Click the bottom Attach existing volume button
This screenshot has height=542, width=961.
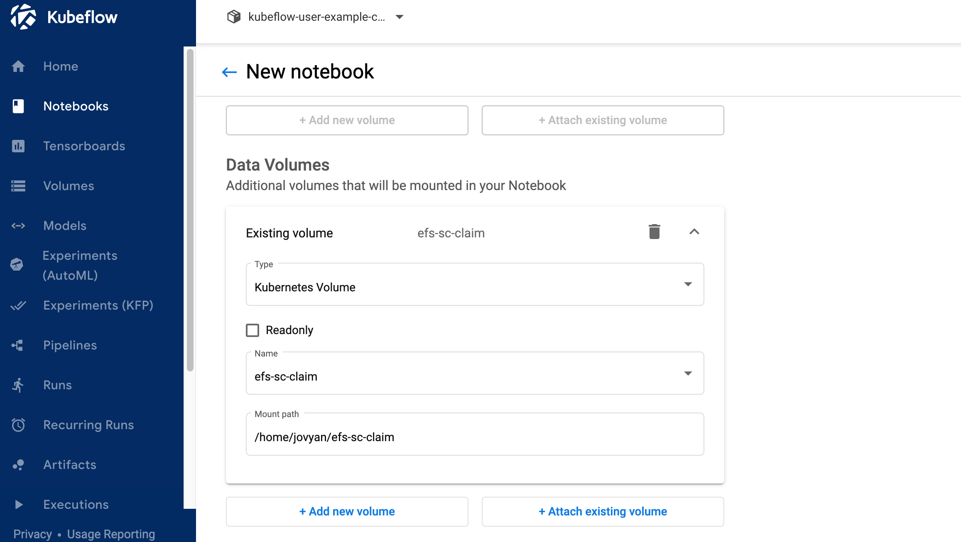[x=603, y=512]
